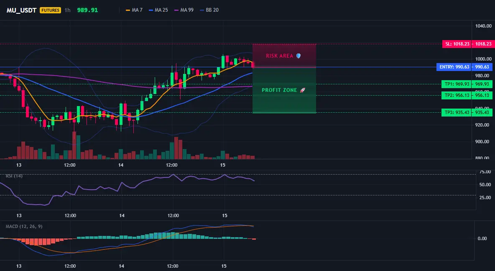Click the rocket icon beside PROFIT ZONE
The width and height of the screenshot is (495, 271).
[302, 90]
